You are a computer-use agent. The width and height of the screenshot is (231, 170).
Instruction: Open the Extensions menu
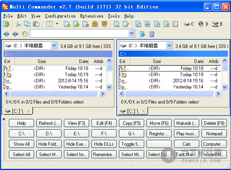click(x=91, y=16)
